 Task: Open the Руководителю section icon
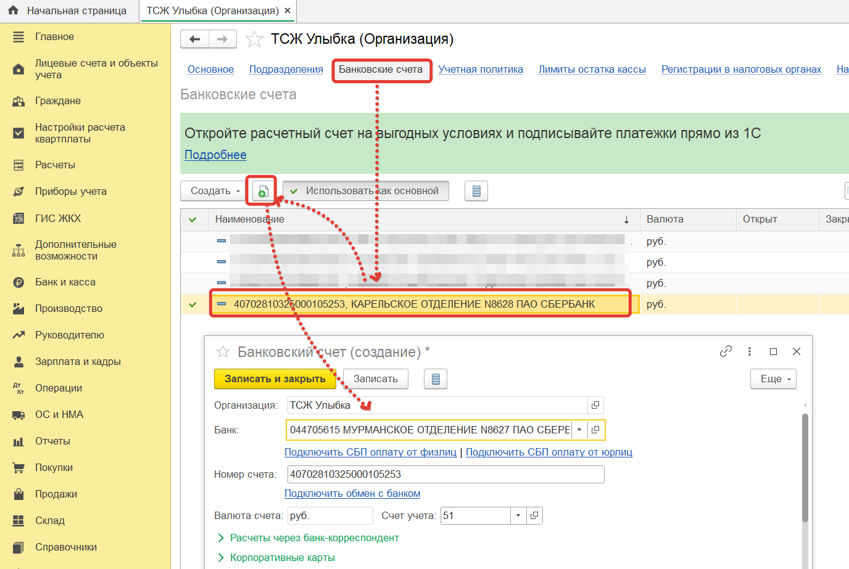pos(19,335)
